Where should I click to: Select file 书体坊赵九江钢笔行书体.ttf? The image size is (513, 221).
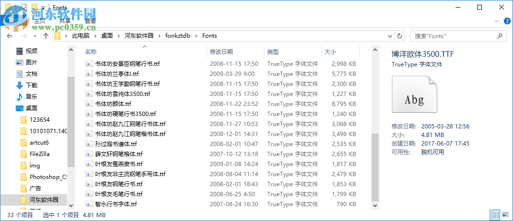click(x=130, y=124)
